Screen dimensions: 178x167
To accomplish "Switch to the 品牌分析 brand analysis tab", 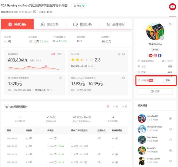I will click(x=115, y=24).
